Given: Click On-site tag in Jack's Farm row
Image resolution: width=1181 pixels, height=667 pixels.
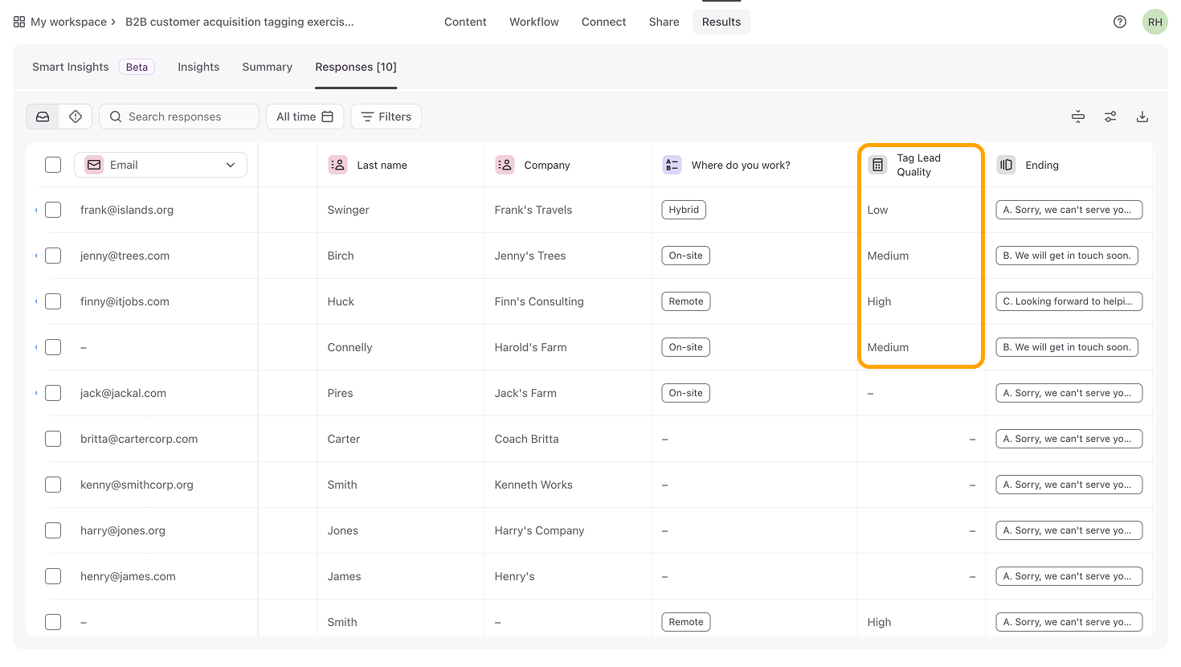Looking at the screenshot, I should pos(686,393).
